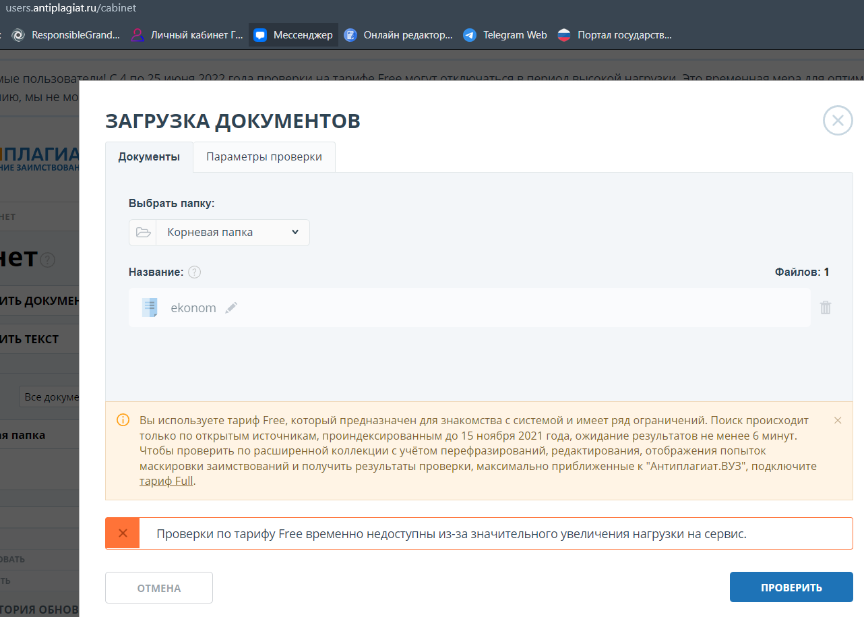Screen dimensions: 864x617
Task: Click the orange error X icon
Action: (123, 533)
